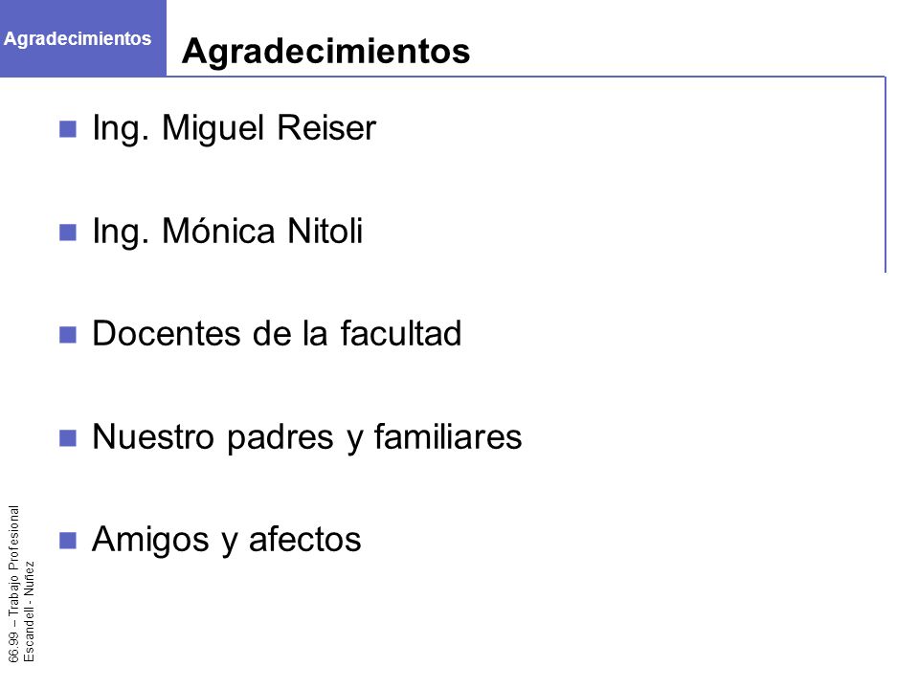Click the bullet square beside Ing. Miguel Reiser
Viewport: 919px width, 689px height.
(68, 129)
